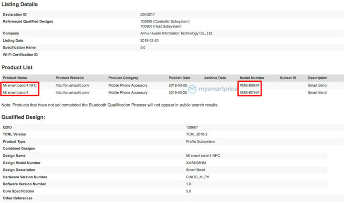Open amazfit website link for Mi smart band 4 NFC
Screen dimensions: 344x203
[x=72, y=85]
